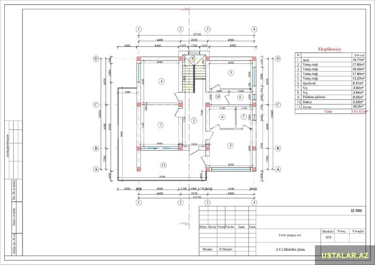Viewport: 375px width, 265px height.
Task: Select the total area value 149.60 m²
Action: 360,112
